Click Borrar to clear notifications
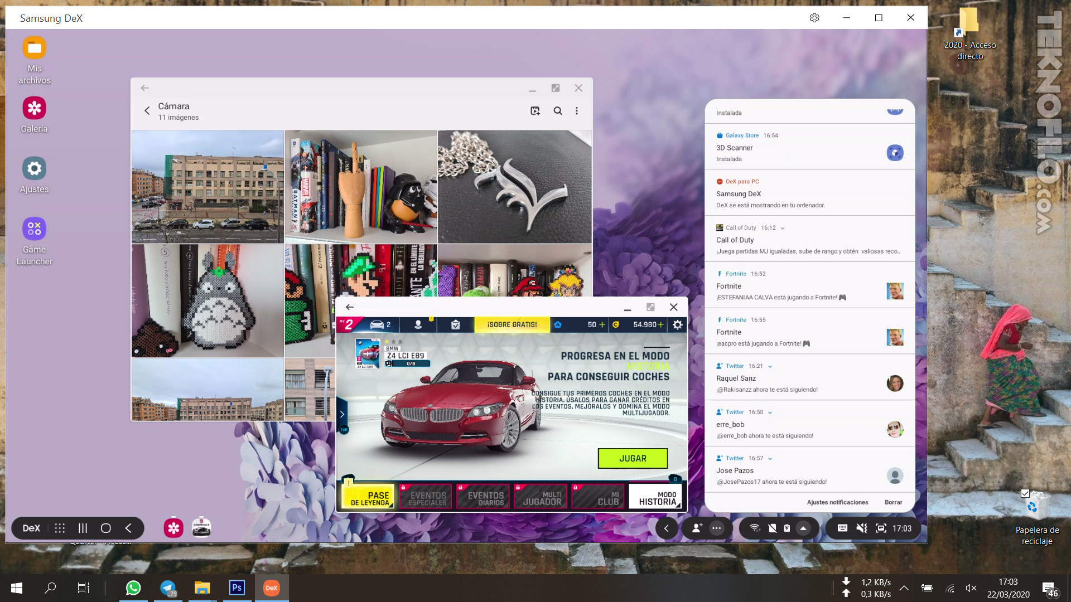This screenshot has width=1071, height=602. click(x=893, y=502)
